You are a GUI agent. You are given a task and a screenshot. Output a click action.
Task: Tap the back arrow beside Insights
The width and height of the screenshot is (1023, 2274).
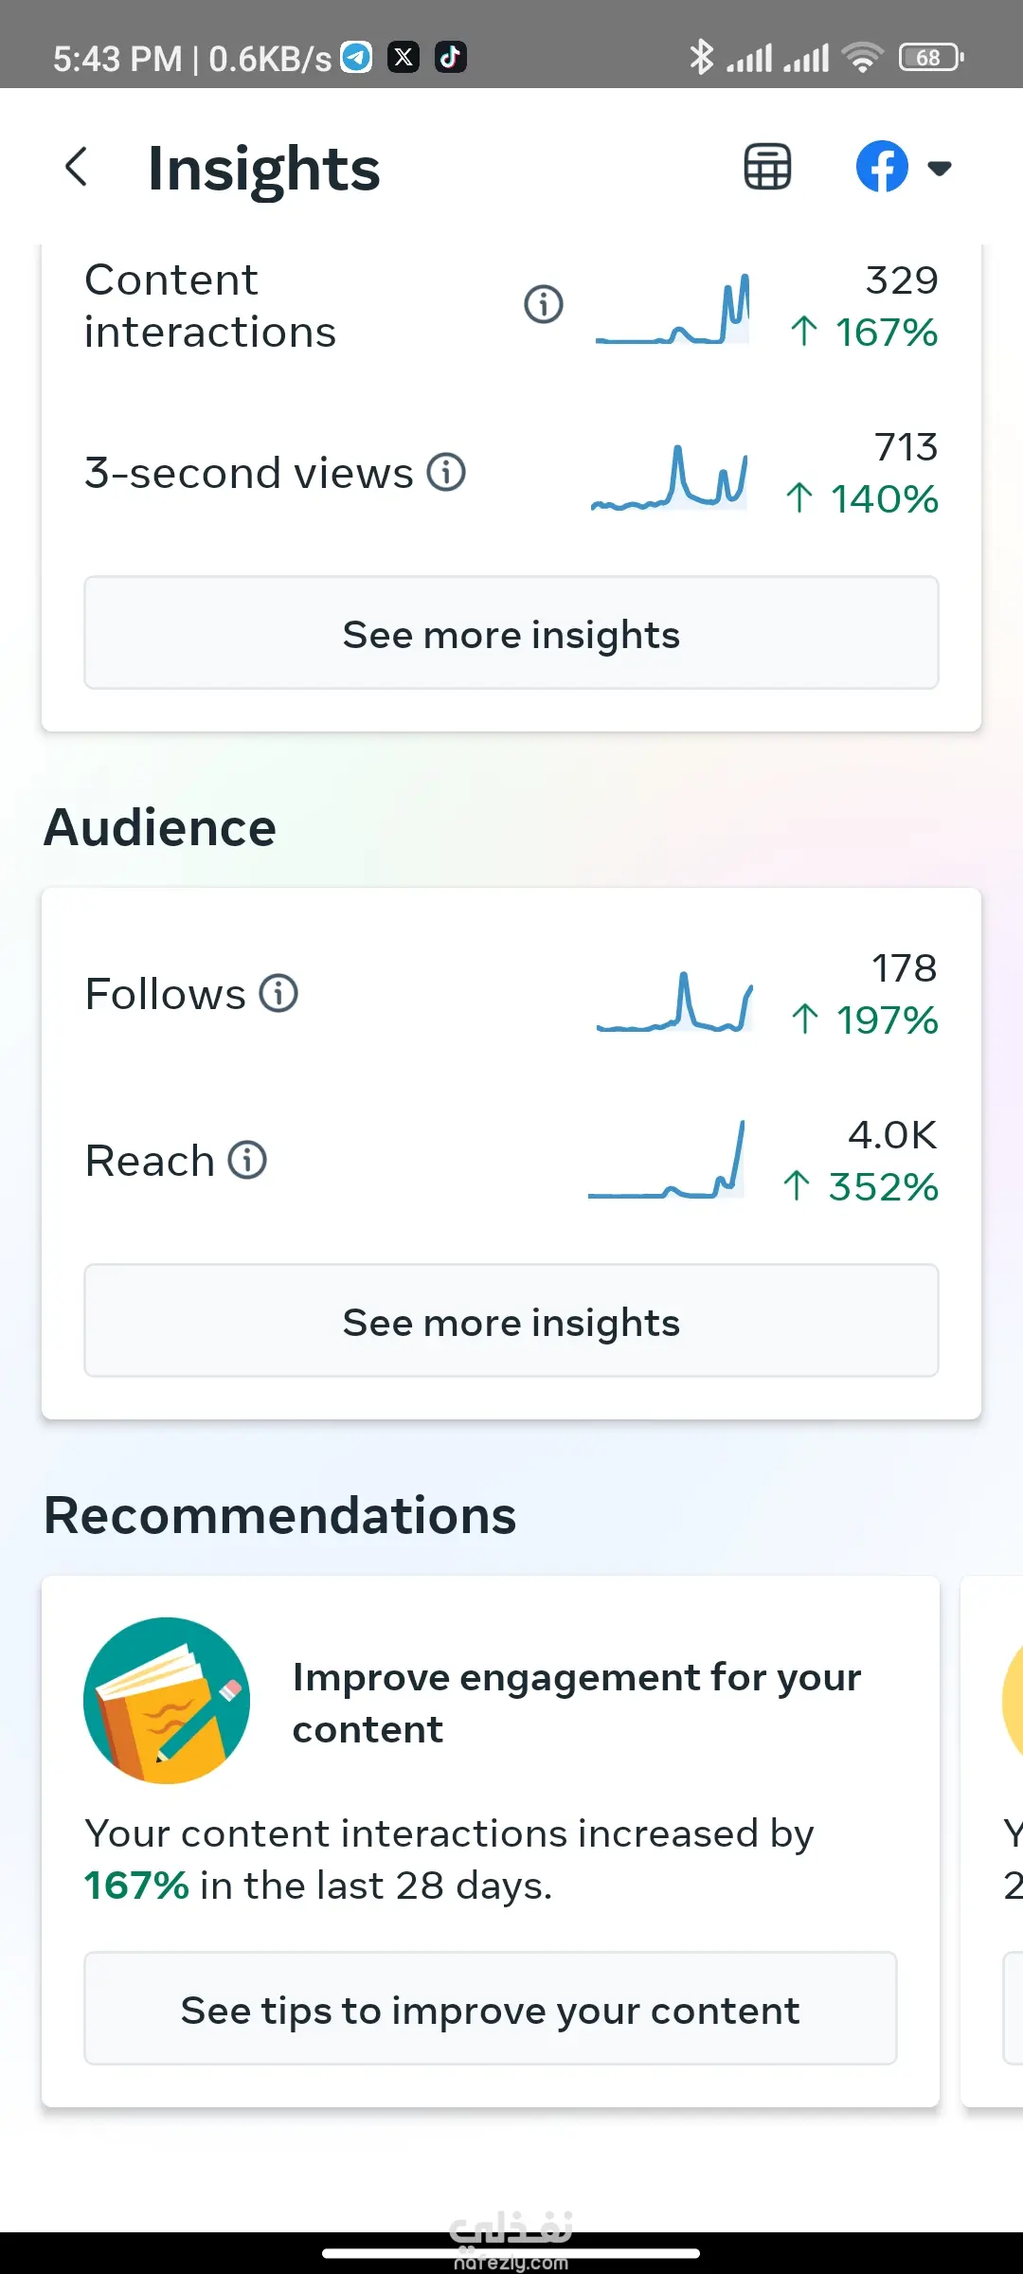(77, 168)
